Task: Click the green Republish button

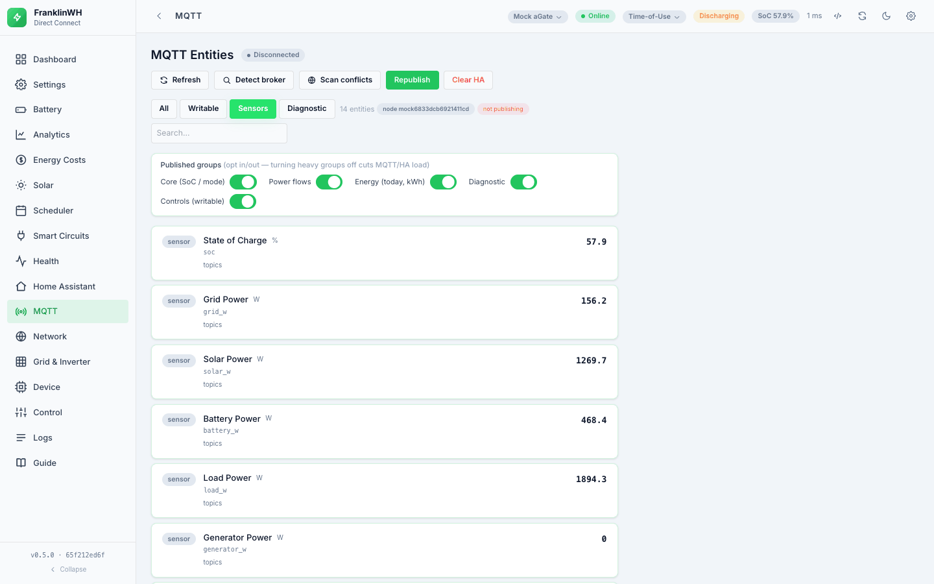Action: (x=413, y=80)
